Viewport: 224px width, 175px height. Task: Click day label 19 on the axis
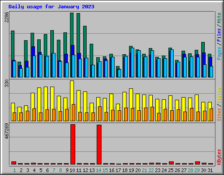pos(131,170)
